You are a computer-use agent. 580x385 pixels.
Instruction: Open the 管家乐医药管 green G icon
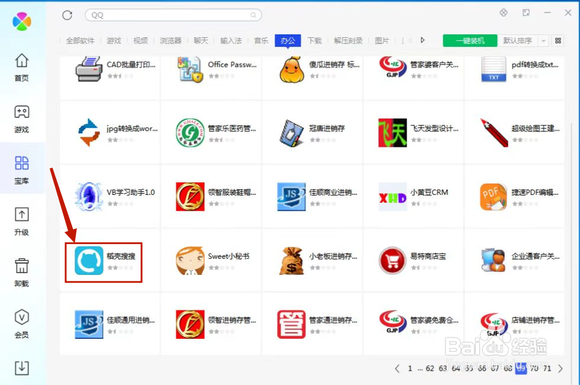pyautogui.click(x=190, y=133)
